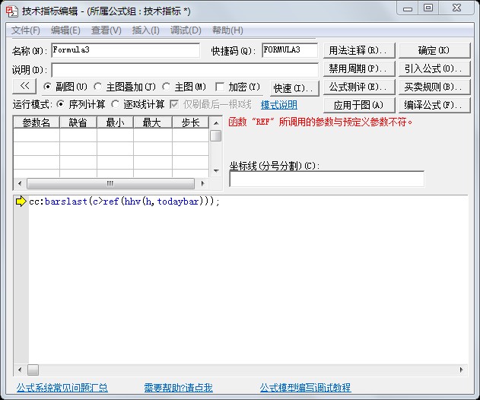Image resolution: width=480 pixels, height=400 pixels.
Task: Click the barslast function in formula code
Action: click(66, 202)
